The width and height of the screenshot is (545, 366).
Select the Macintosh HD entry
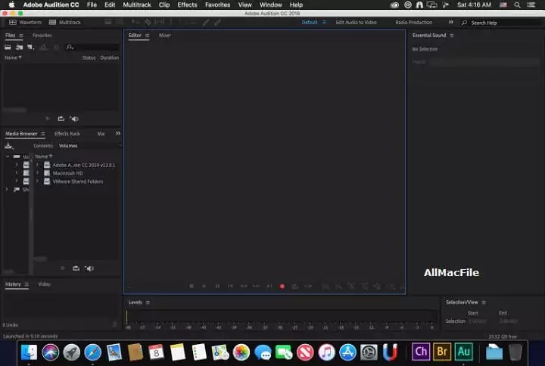click(68, 173)
